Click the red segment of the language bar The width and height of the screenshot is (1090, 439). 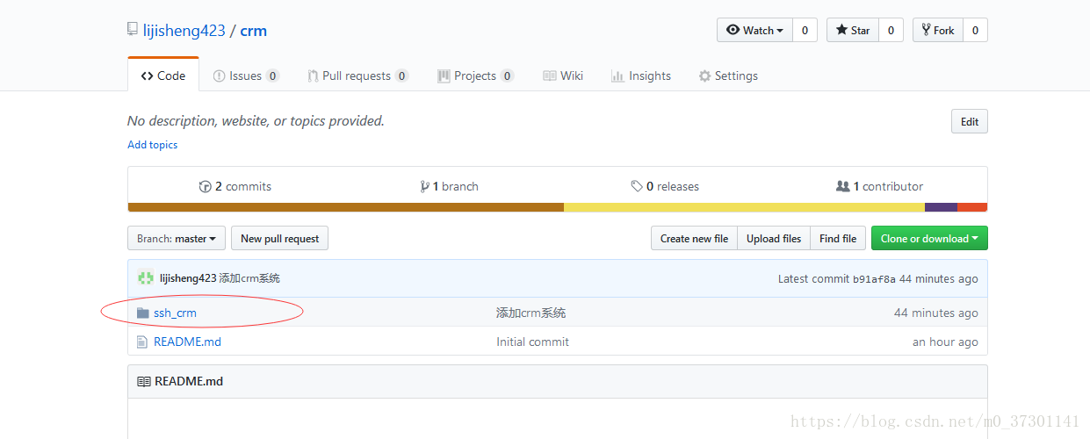click(972, 207)
